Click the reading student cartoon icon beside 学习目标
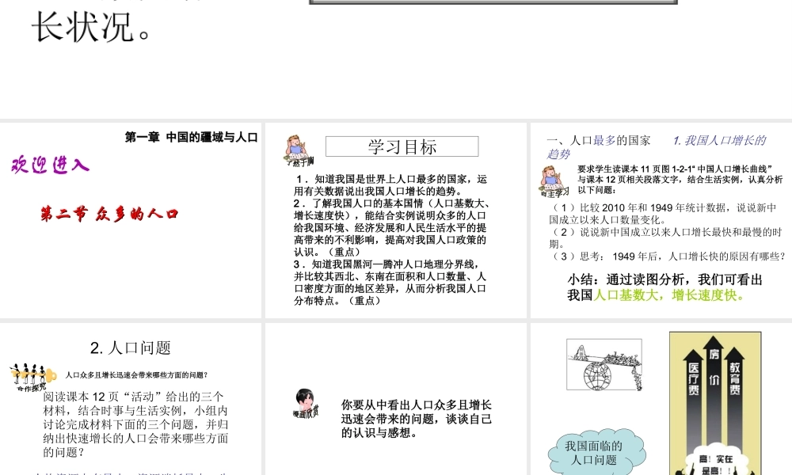The width and height of the screenshot is (792, 475). (x=298, y=150)
